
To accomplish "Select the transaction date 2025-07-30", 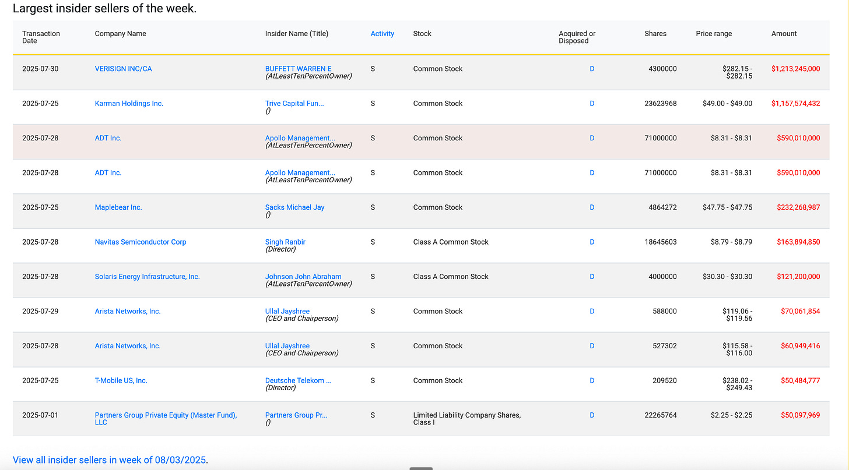I will coord(40,69).
